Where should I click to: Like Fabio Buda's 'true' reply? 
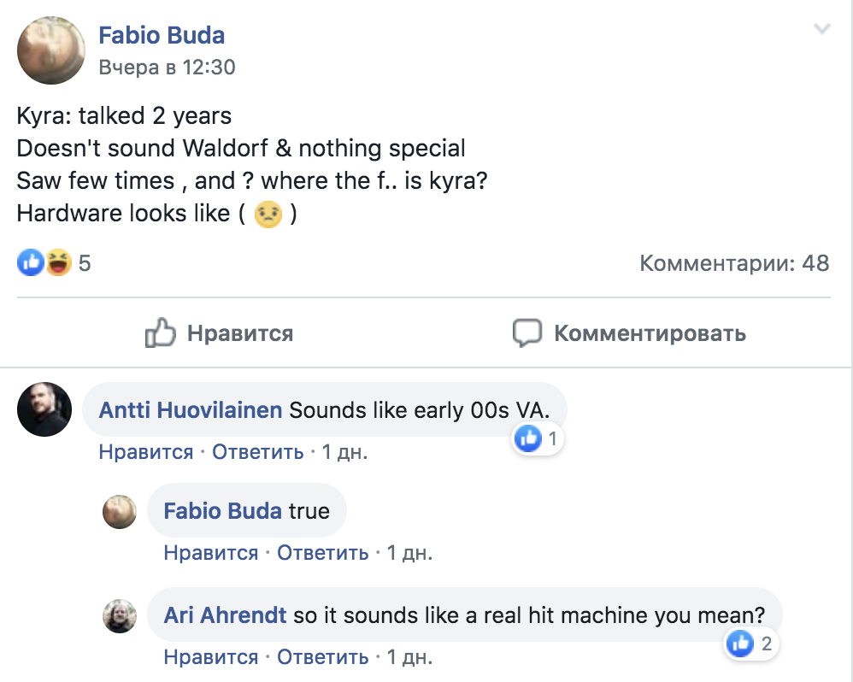tap(211, 553)
